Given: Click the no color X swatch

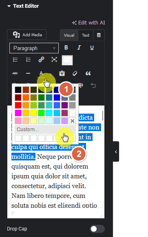Looking at the screenshot, I should [72, 121].
